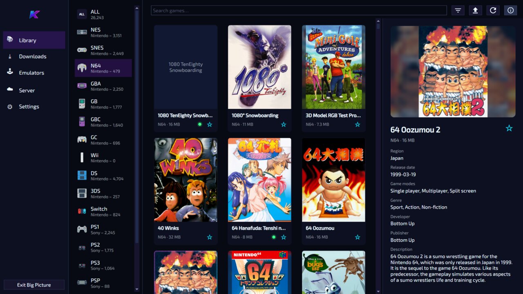Viewport: 523px width, 294px height.
Task: Favorite 64 Oozumou 2 in details panel
Action: pyautogui.click(x=509, y=128)
